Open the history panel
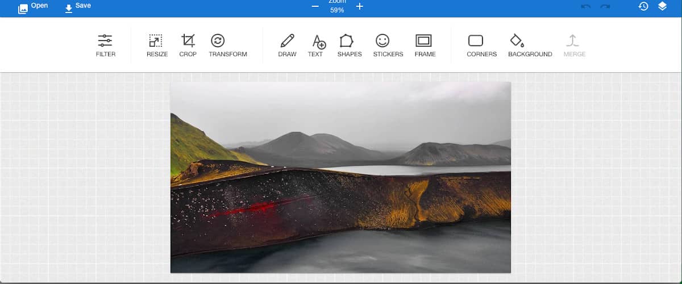Viewport: 682px width, 284px height. [643, 6]
